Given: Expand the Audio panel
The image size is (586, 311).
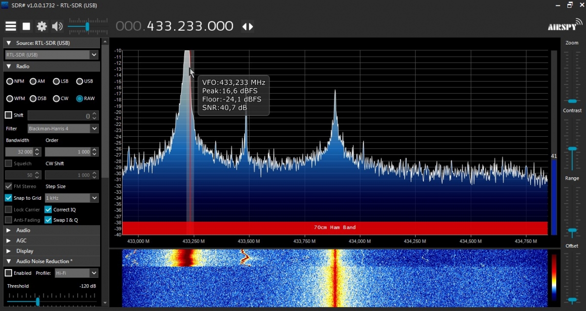Looking at the screenshot, I should pos(9,230).
